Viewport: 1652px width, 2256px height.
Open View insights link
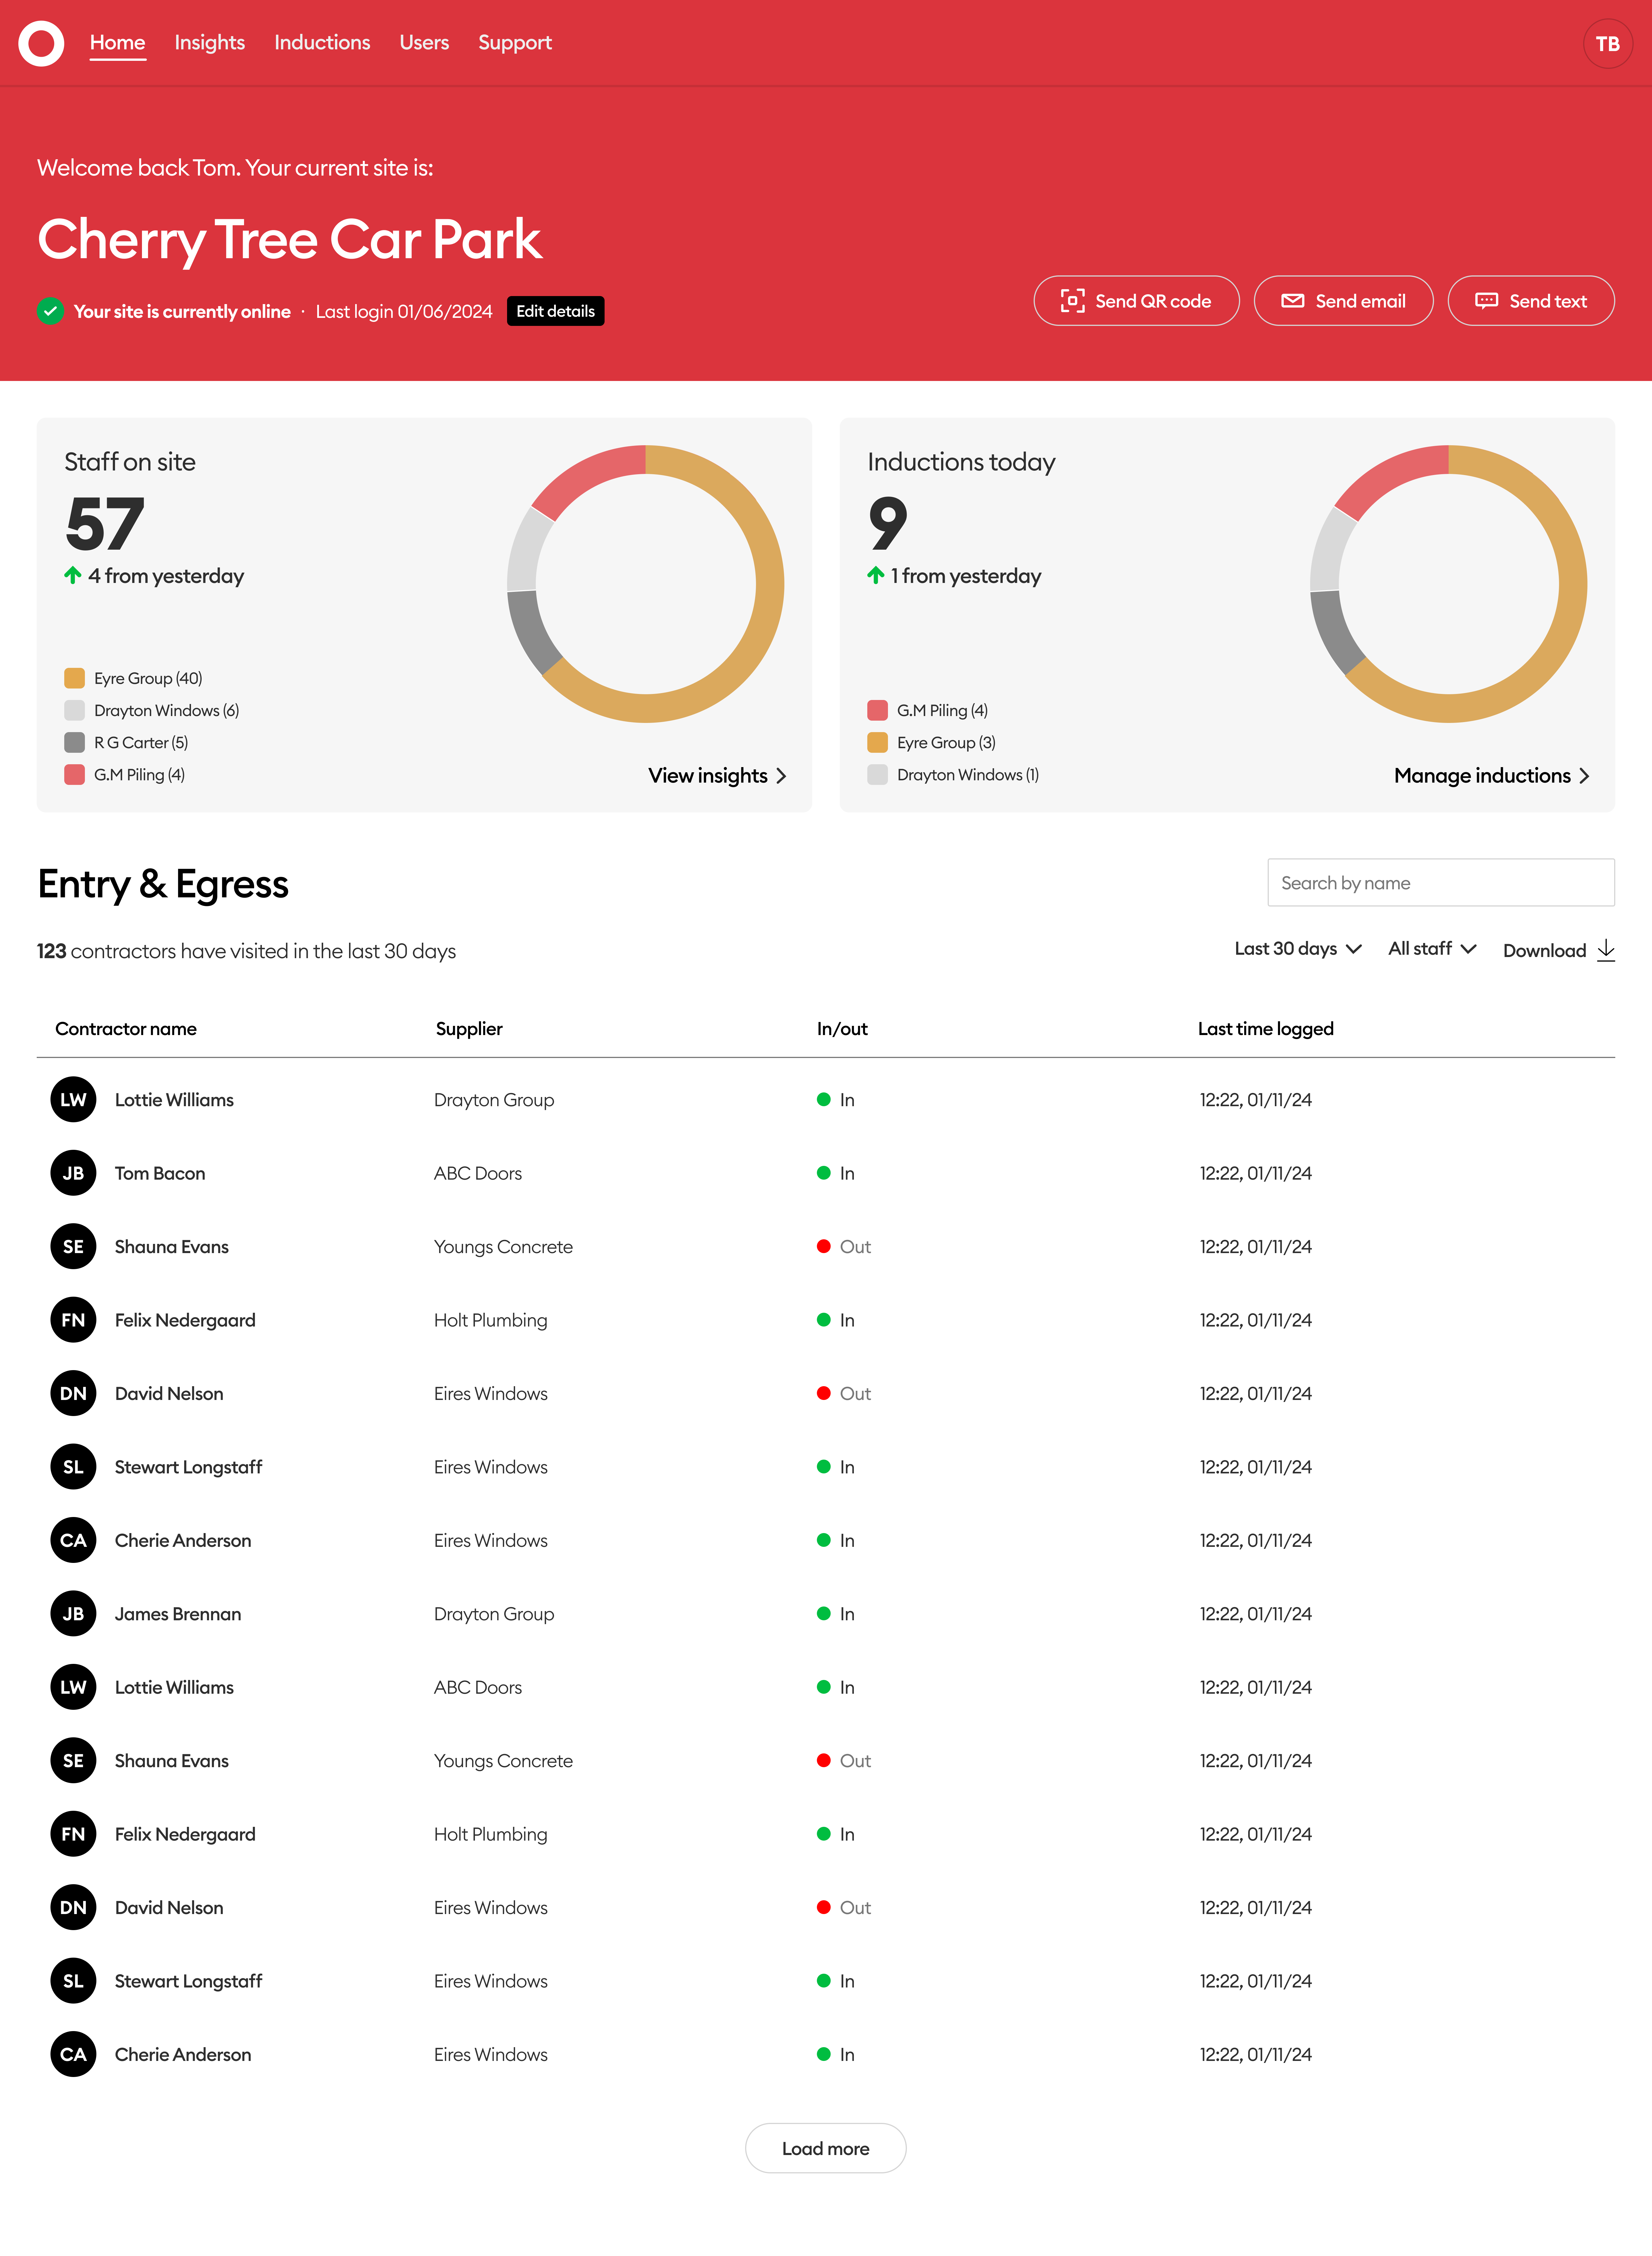click(717, 776)
